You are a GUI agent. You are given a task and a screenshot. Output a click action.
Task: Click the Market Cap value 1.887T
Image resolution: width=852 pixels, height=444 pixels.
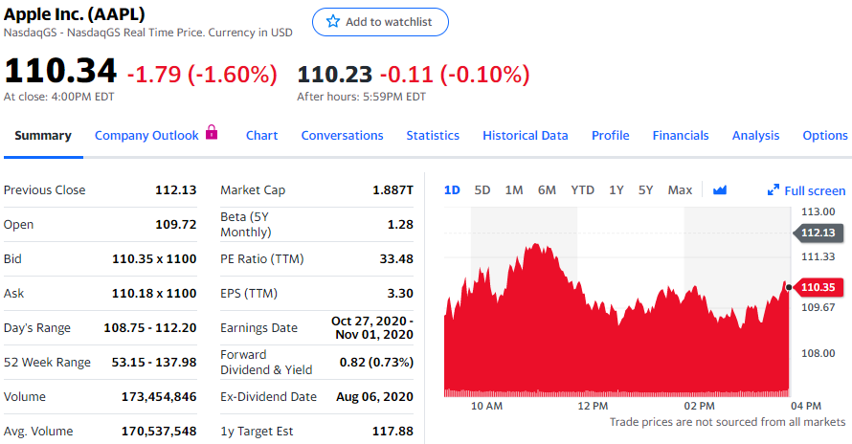pyautogui.click(x=392, y=189)
